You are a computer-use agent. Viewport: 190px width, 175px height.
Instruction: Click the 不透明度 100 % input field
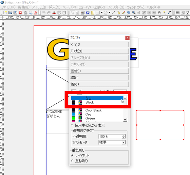pyautogui.click(x=110, y=136)
